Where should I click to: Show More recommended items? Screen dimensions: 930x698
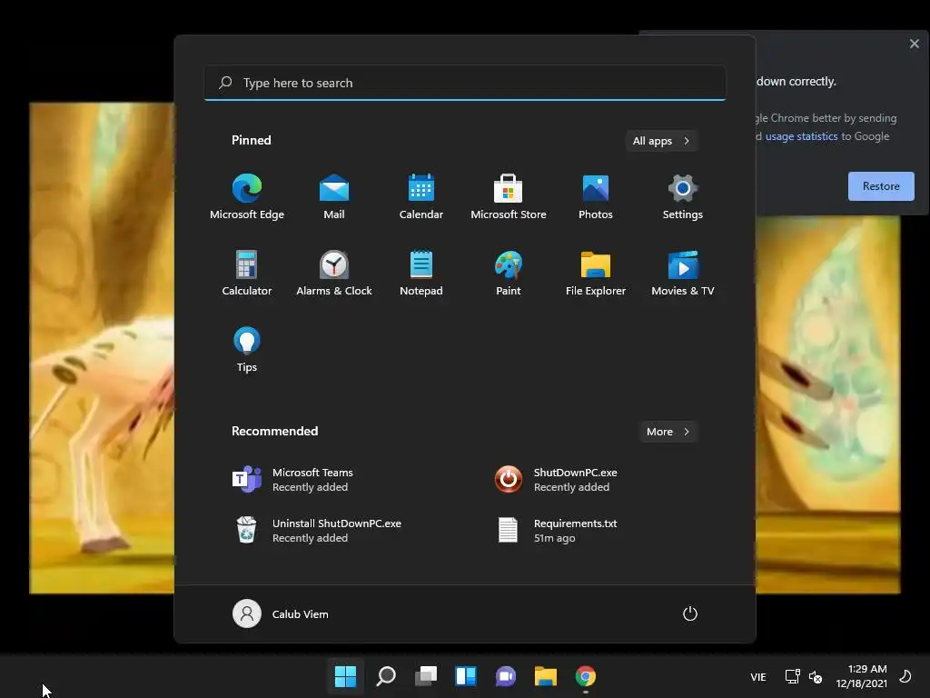668,432
